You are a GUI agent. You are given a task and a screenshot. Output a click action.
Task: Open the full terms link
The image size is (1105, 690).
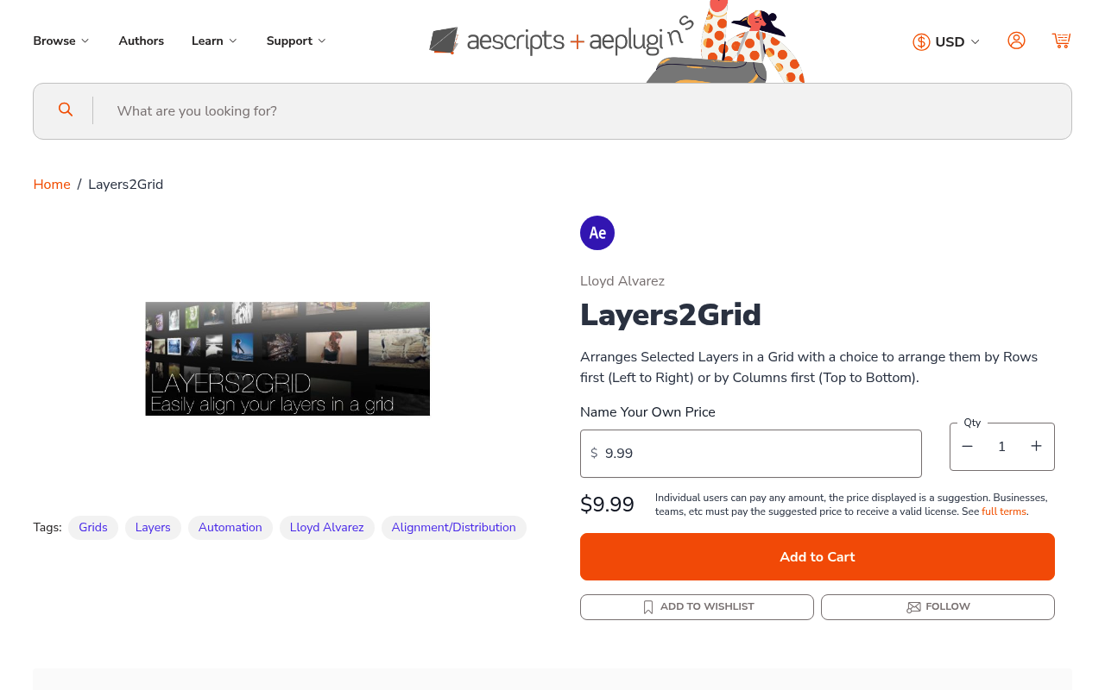pyautogui.click(x=1003, y=511)
